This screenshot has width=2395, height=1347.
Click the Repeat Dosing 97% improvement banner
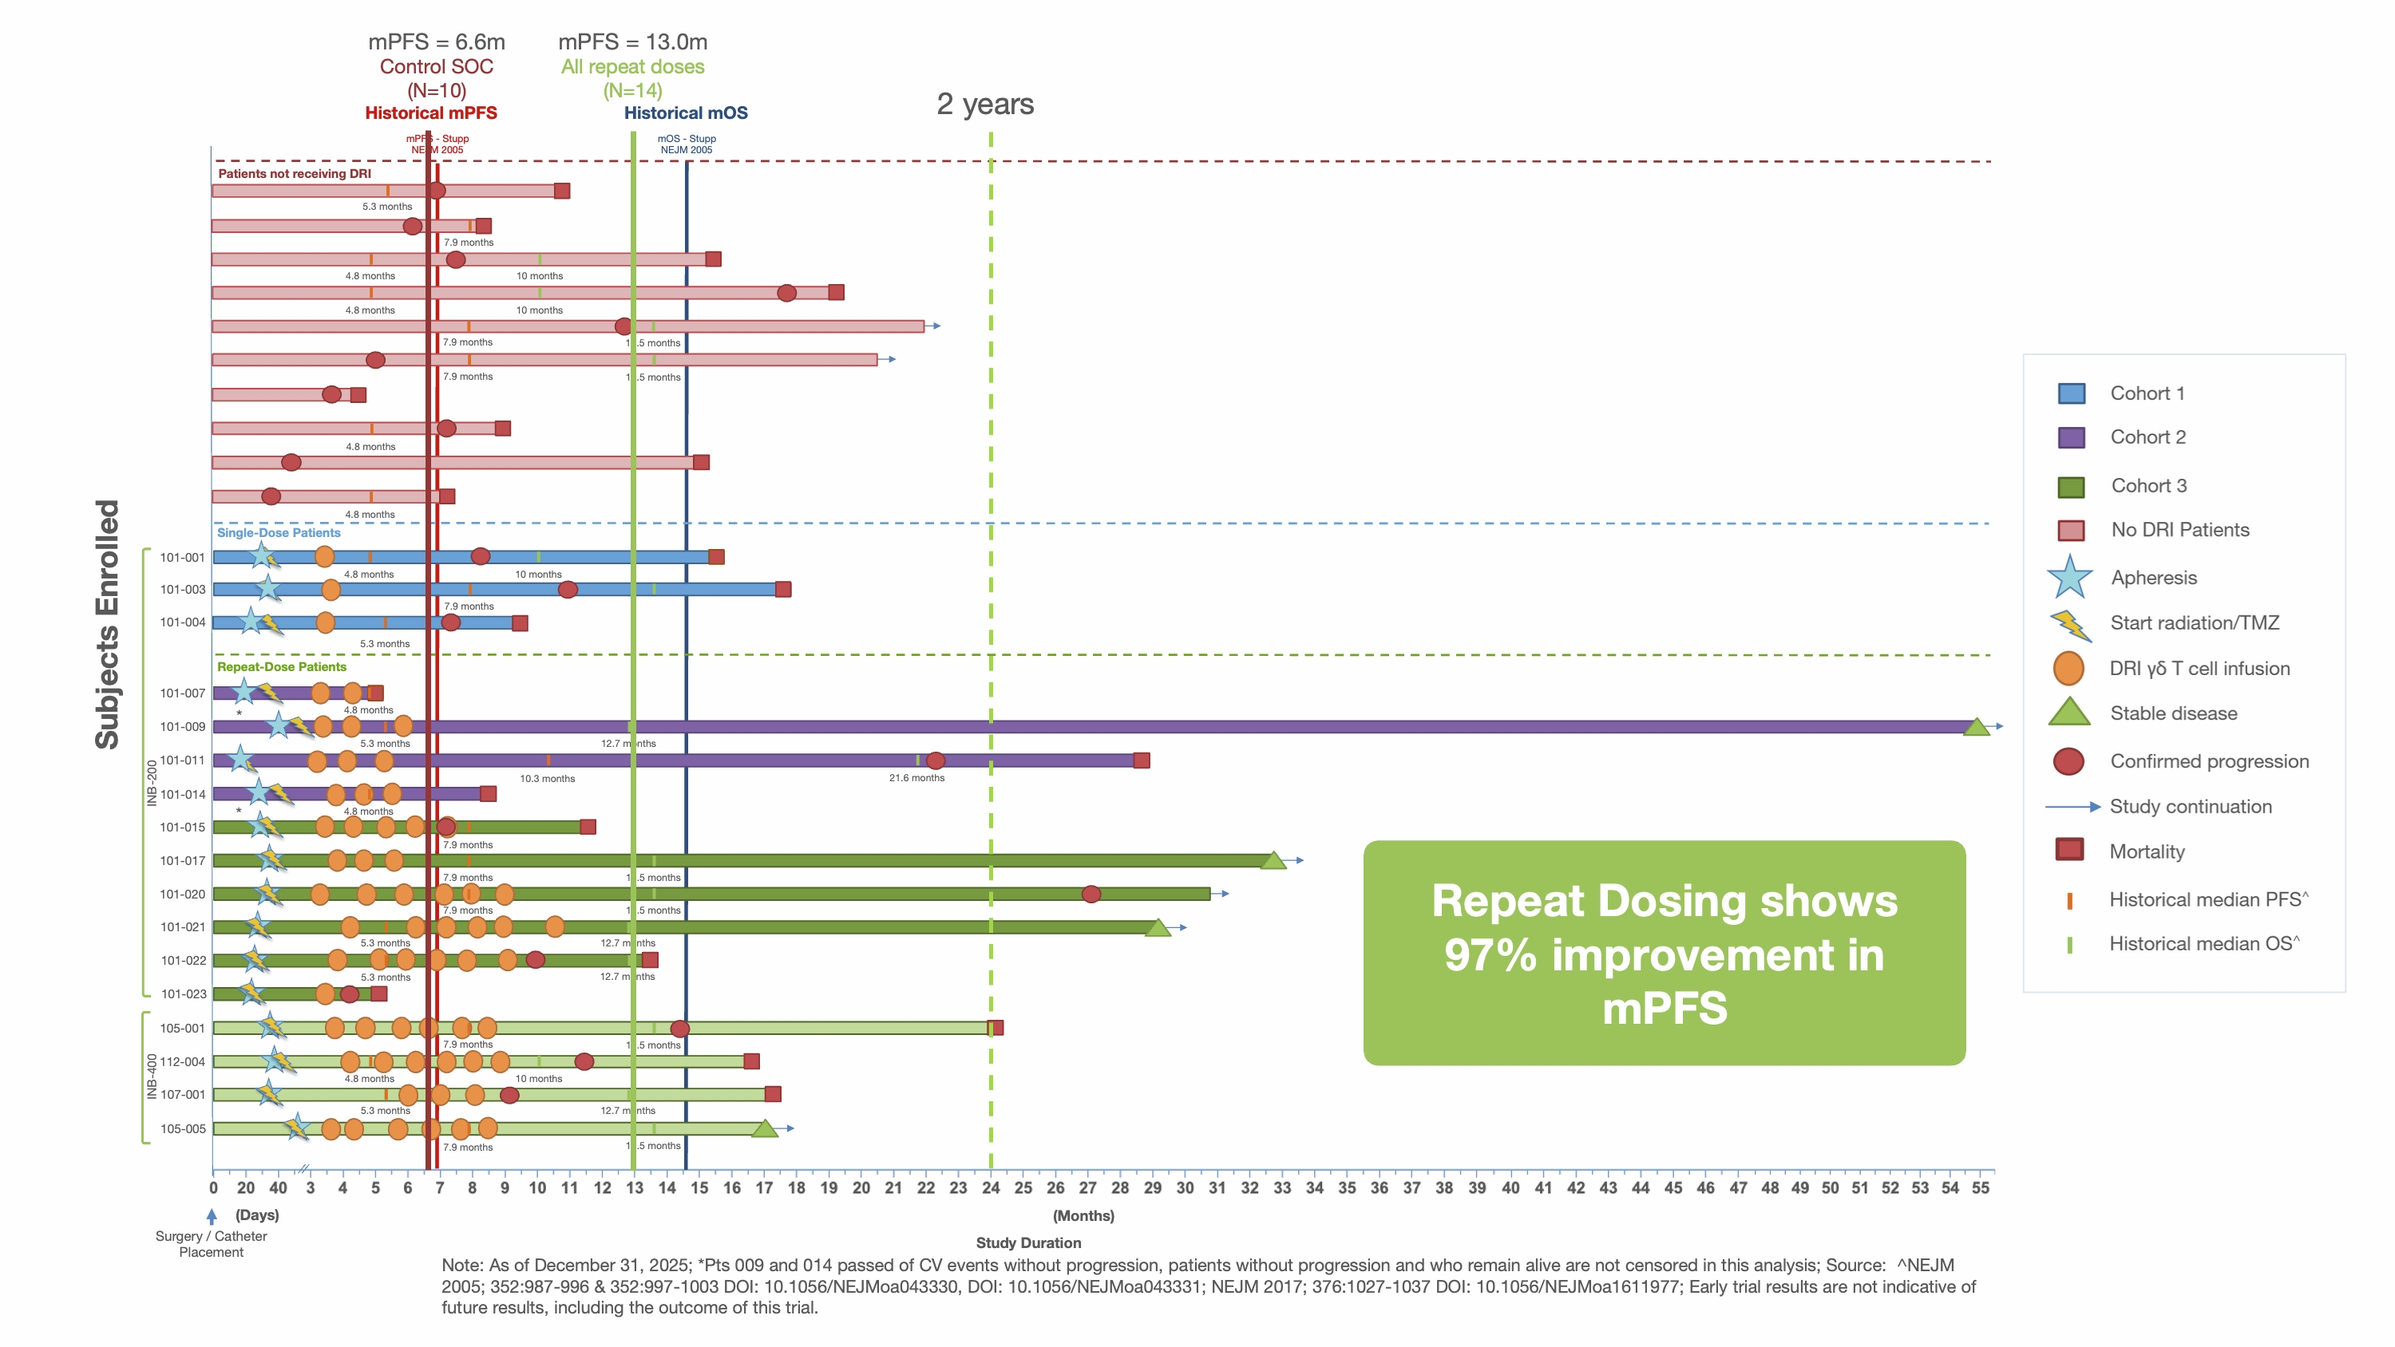(x=1665, y=954)
